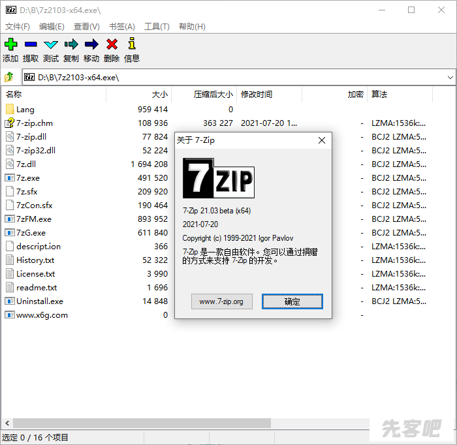Close the 关于 7-Zip dialog
457x445 pixels.
(321, 140)
